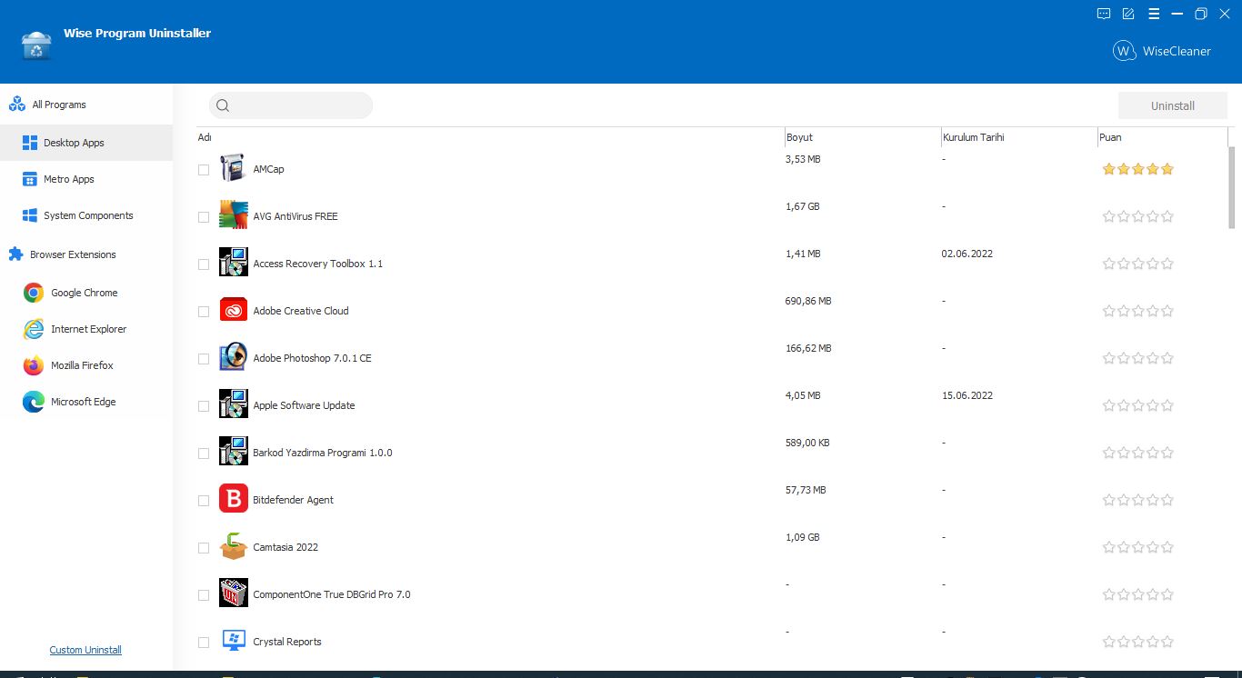Click the Bitdefender Agent red B icon
Screen dimensions: 1242x678
coord(234,499)
